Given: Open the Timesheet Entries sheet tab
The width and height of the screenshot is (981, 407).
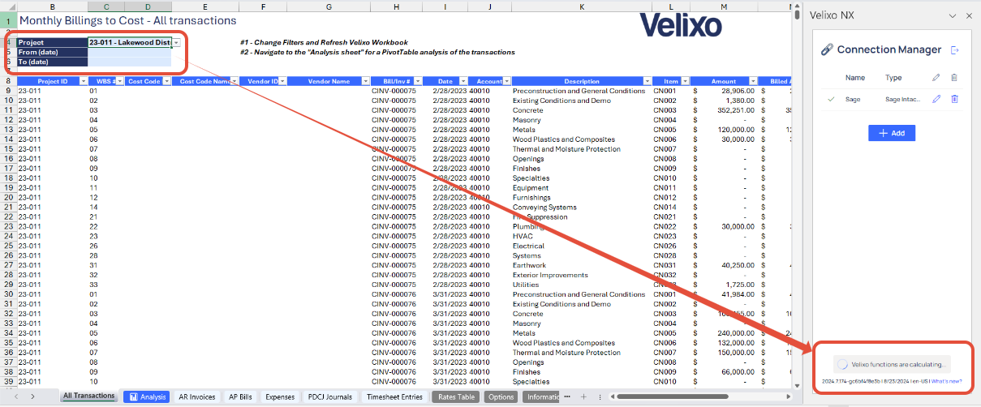Looking at the screenshot, I should click(x=395, y=397).
